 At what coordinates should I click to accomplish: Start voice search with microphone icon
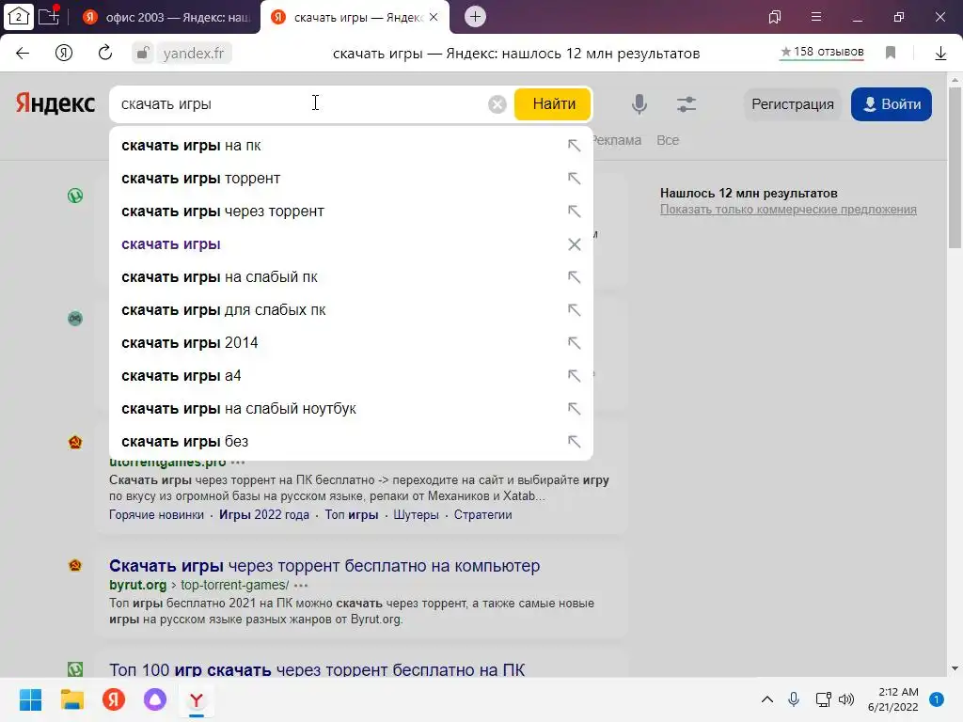639,104
